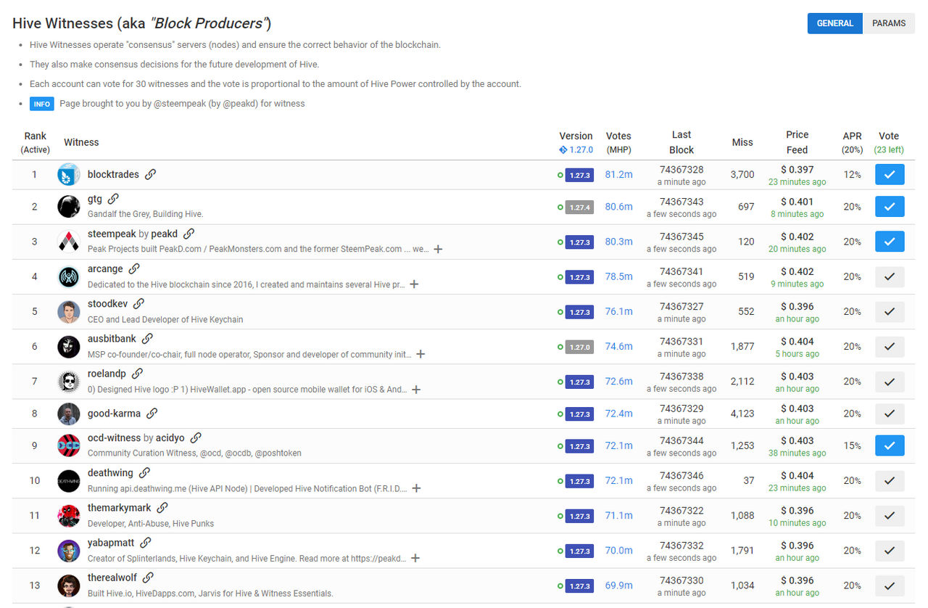Screen dimensions: 928x608
Task: Open the link icon beside stoodkev
Action: coord(138,303)
